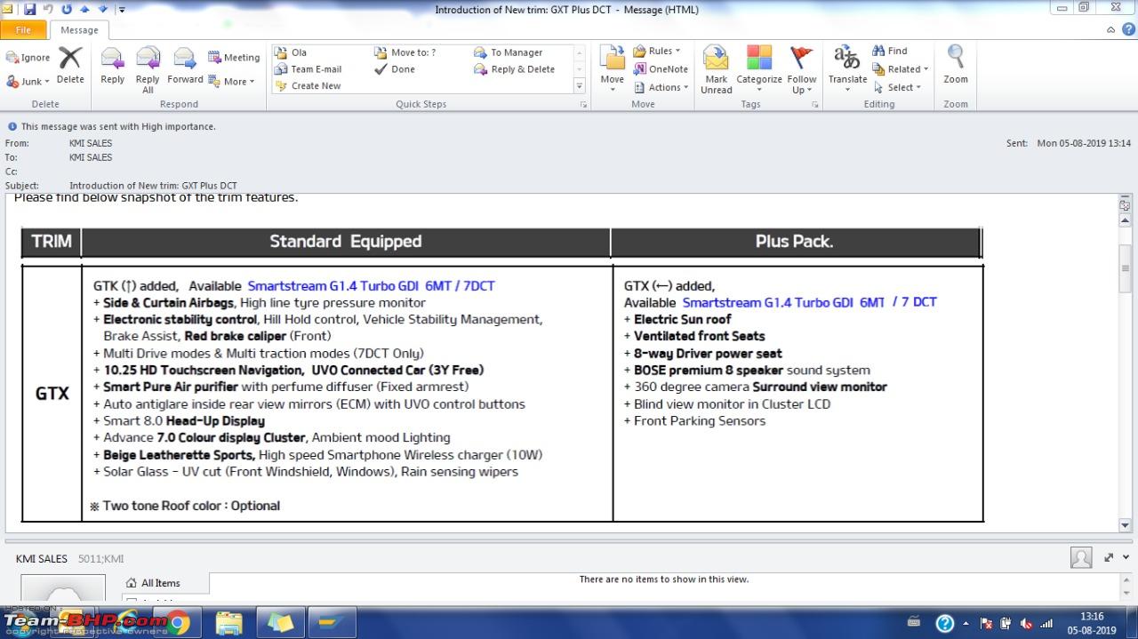Screen dimensions: 1138x639
Task: Open the Actions dropdown
Action: 661,87
